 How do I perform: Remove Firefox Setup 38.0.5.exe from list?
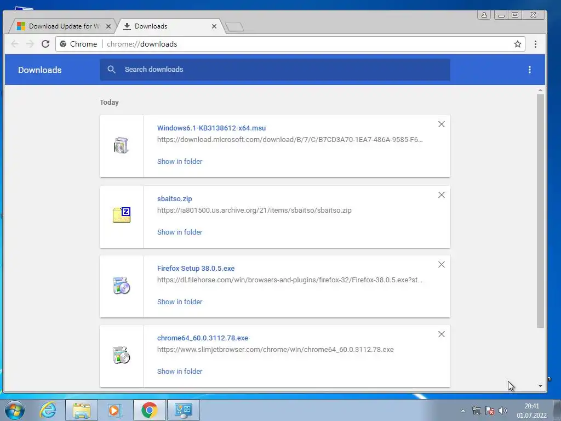[442, 265]
